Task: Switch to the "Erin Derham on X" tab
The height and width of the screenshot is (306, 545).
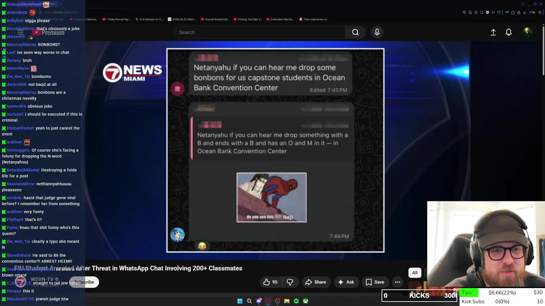Action: pyautogui.click(x=149, y=19)
